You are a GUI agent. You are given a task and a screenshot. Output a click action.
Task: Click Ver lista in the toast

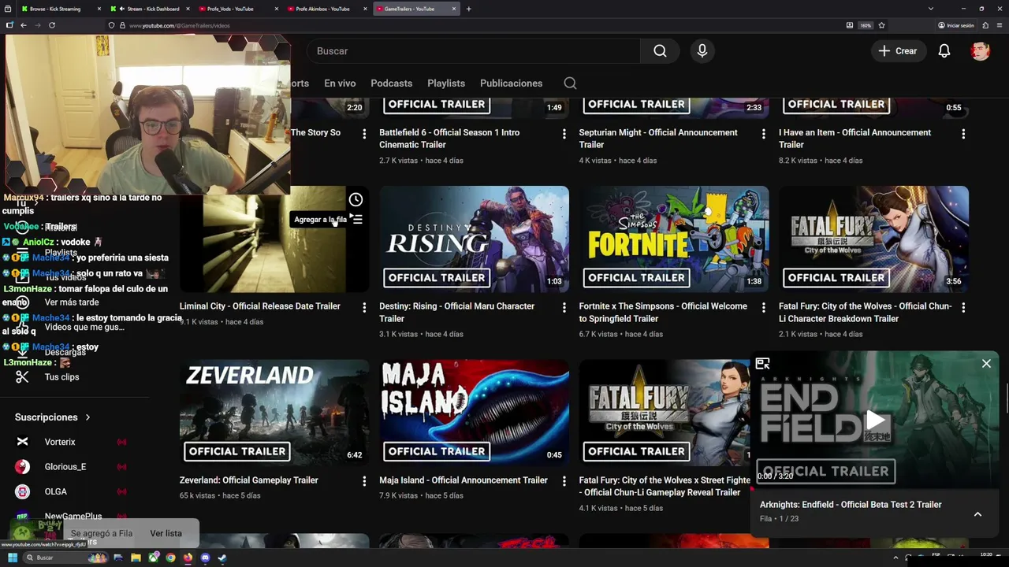click(x=166, y=533)
